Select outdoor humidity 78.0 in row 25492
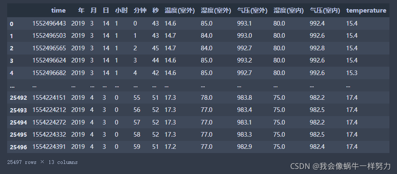The image size is (397, 174). tap(206, 98)
